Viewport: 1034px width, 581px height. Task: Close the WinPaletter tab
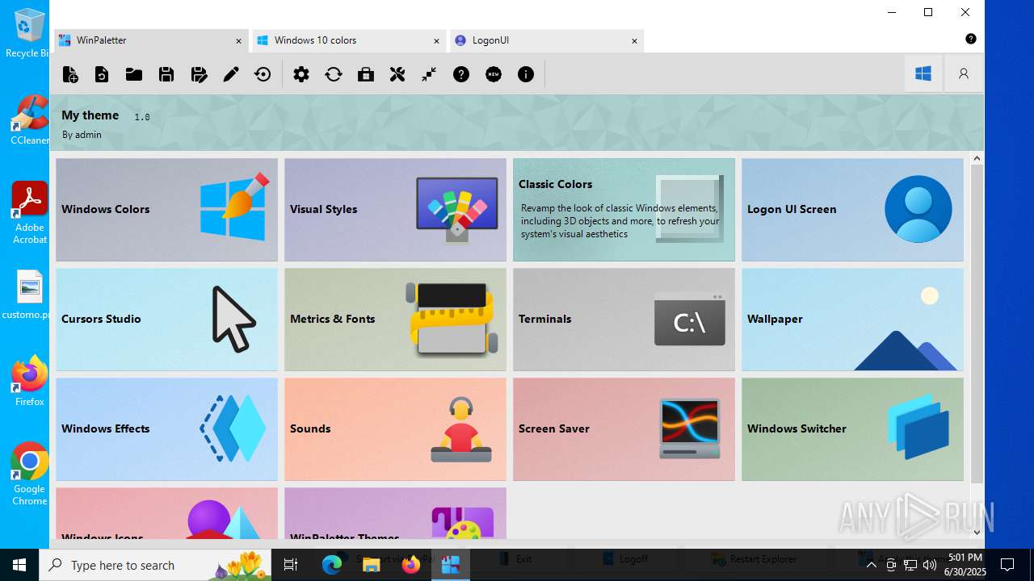pyautogui.click(x=238, y=40)
